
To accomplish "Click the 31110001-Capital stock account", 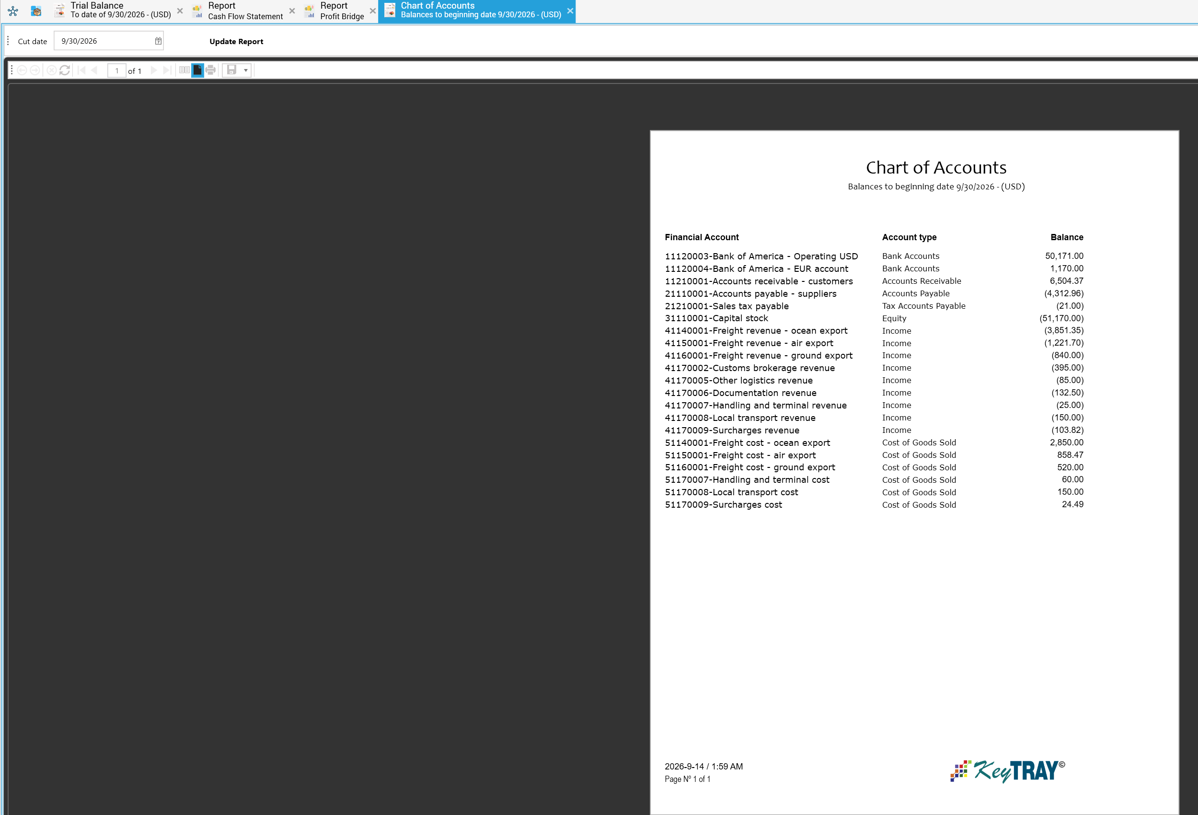I will click(716, 318).
